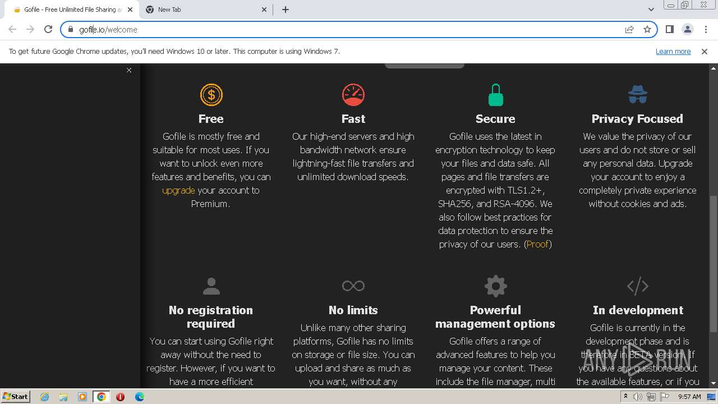Click the taskbar clock 9:57 AM
The image size is (718, 404).
click(689, 397)
